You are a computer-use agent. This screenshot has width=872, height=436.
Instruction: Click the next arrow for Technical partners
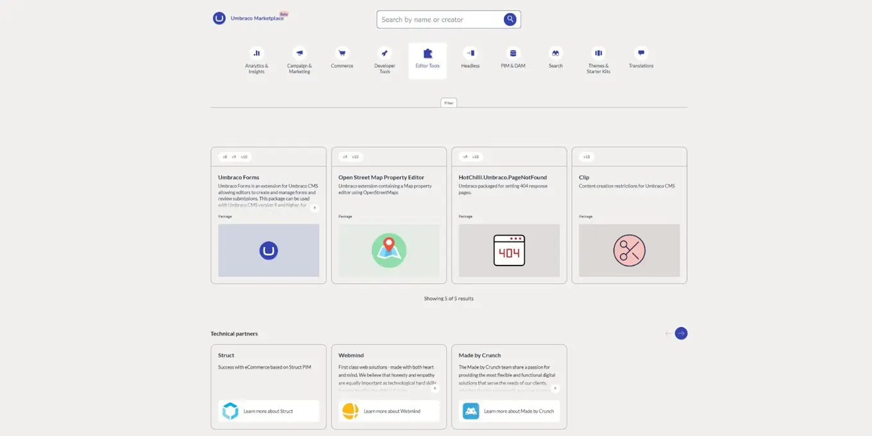point(681,333)
